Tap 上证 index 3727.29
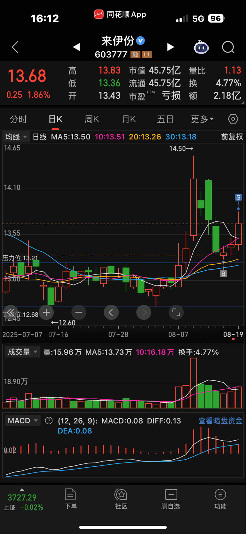Image resolution: width=246 pixels, height=534 pixels. [x=22, y=497]
